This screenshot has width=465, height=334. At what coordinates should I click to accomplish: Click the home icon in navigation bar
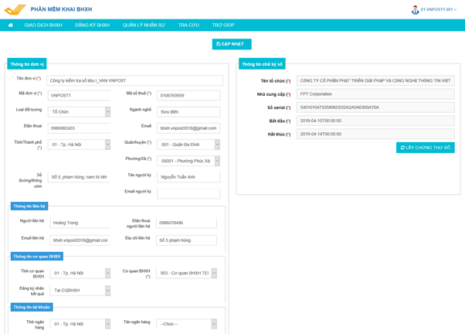tap(10, 25)
